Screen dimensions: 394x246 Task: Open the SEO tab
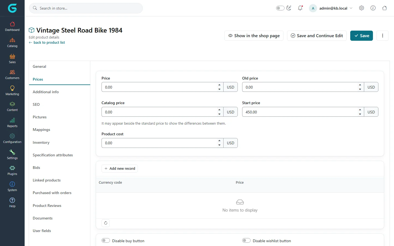tap(60, 104)
